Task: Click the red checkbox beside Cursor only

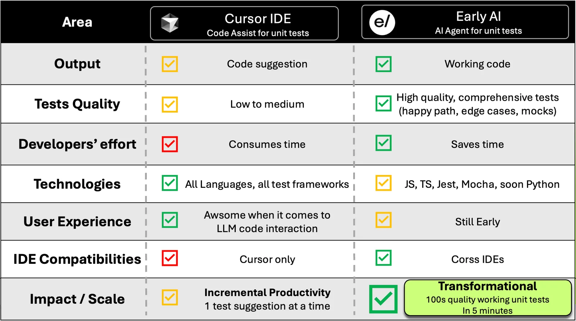Action: point(170,258)
